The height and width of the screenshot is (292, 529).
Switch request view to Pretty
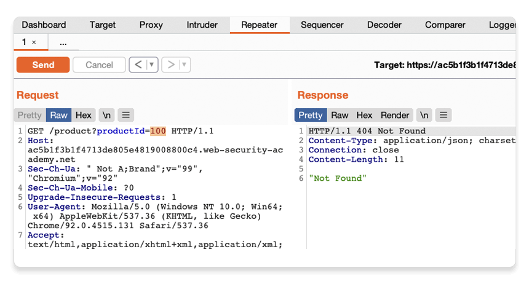30,115
